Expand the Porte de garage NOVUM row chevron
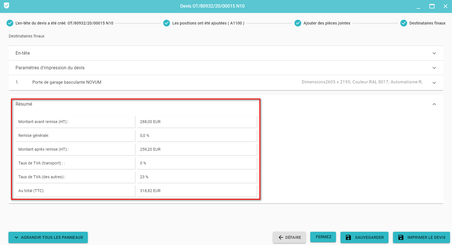Image resolution: width=452 pixels, height=245 pixels. pyautogui.click(x=434, y=83)
